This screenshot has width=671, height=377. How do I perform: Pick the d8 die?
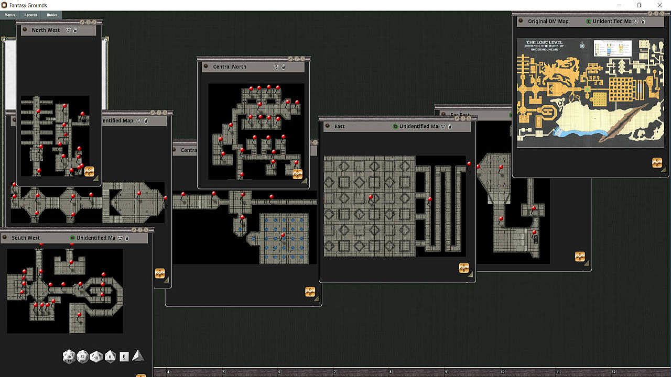click(x=110, y=357)
